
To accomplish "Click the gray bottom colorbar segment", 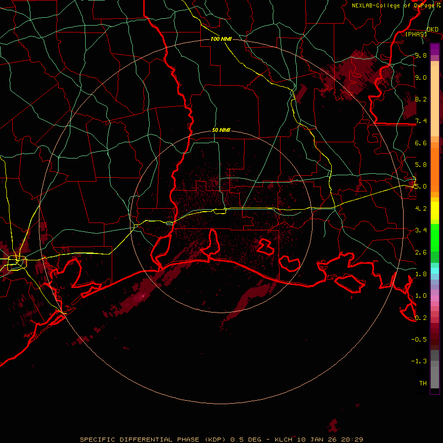I will tap(435, 377).
